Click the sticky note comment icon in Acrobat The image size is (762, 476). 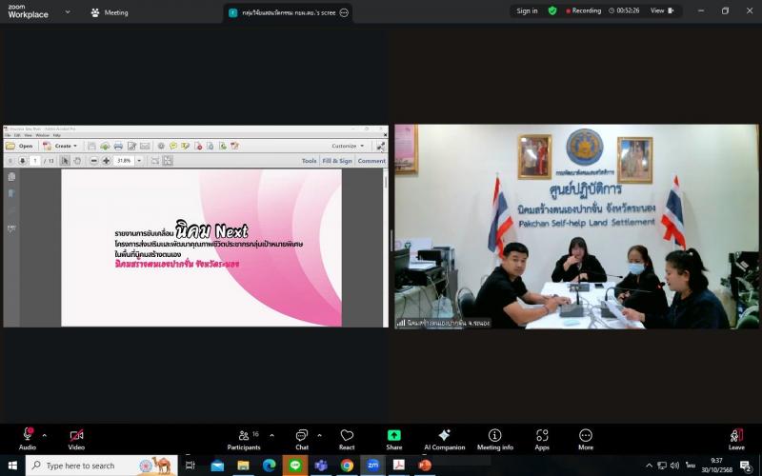tap(173, 146)
